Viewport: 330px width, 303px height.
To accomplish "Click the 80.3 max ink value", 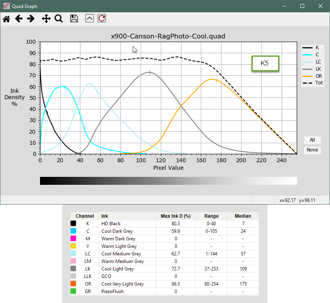I will (175, 224).
